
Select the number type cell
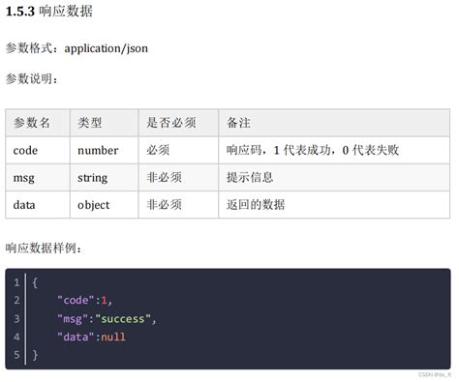point(105,151)
